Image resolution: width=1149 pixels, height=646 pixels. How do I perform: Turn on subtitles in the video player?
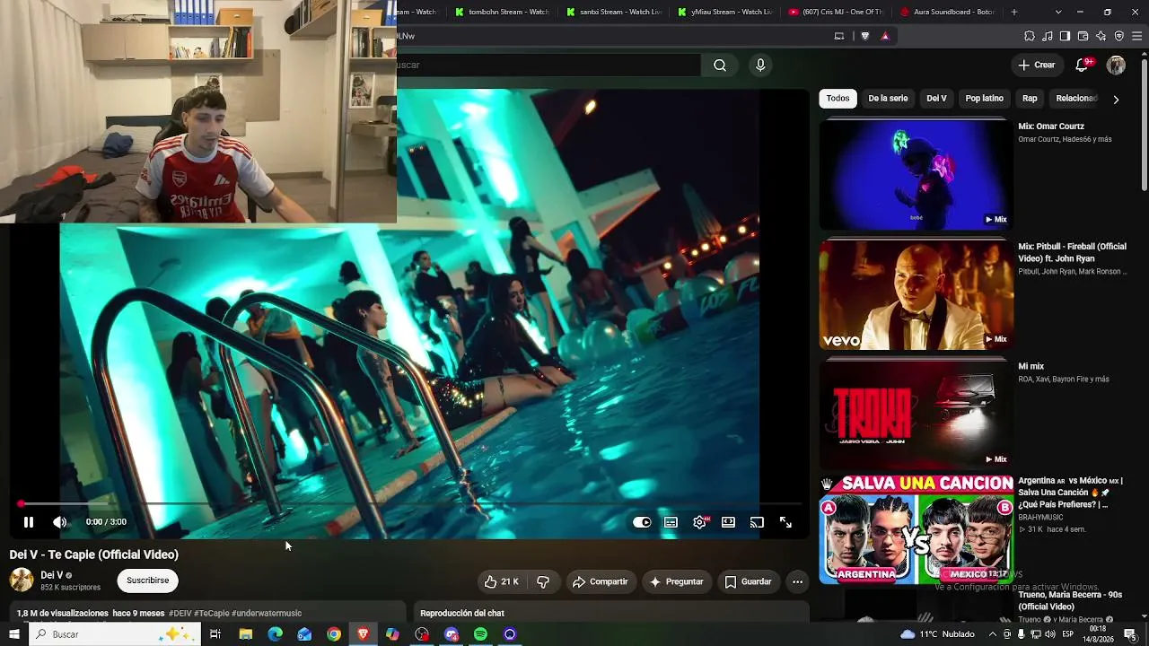(x=671, y=522)
